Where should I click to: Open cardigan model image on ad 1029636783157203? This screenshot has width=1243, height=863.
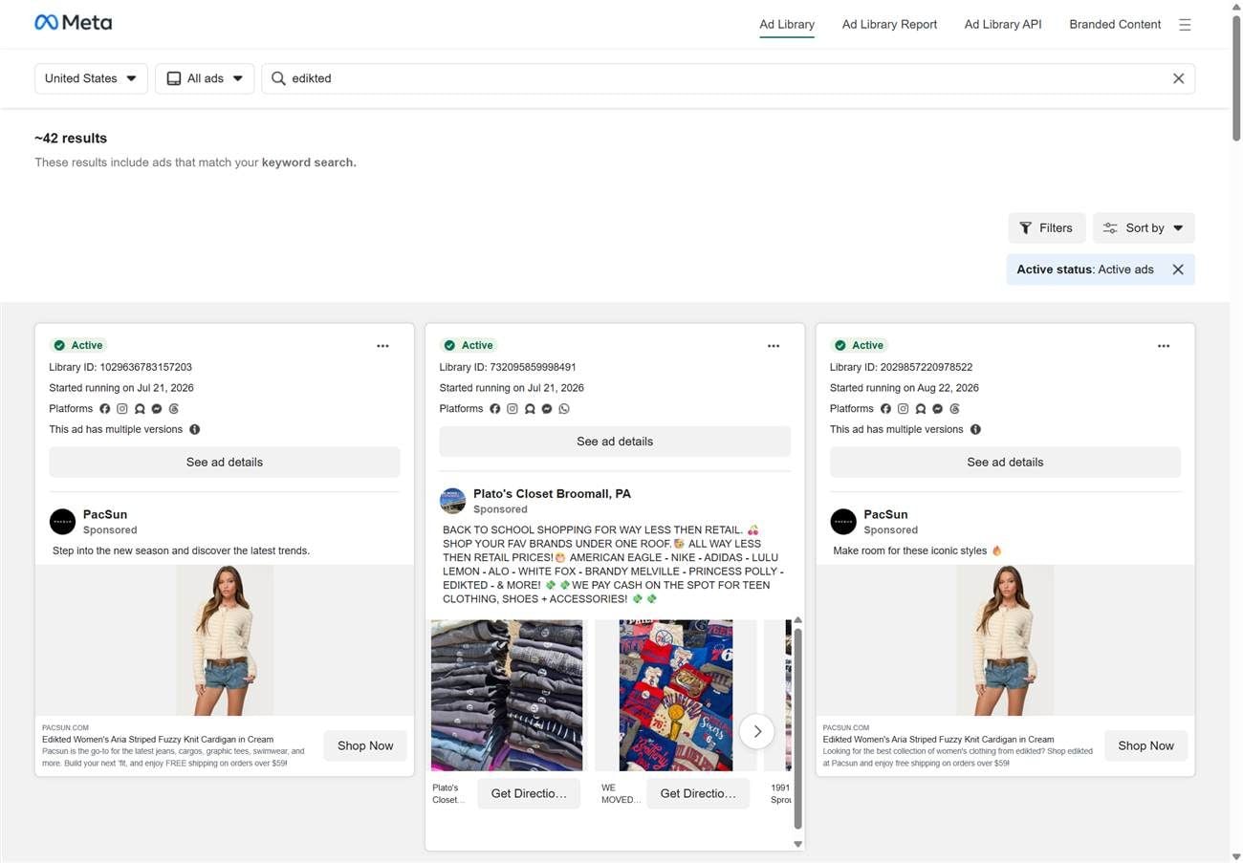[x=225, y=640]
